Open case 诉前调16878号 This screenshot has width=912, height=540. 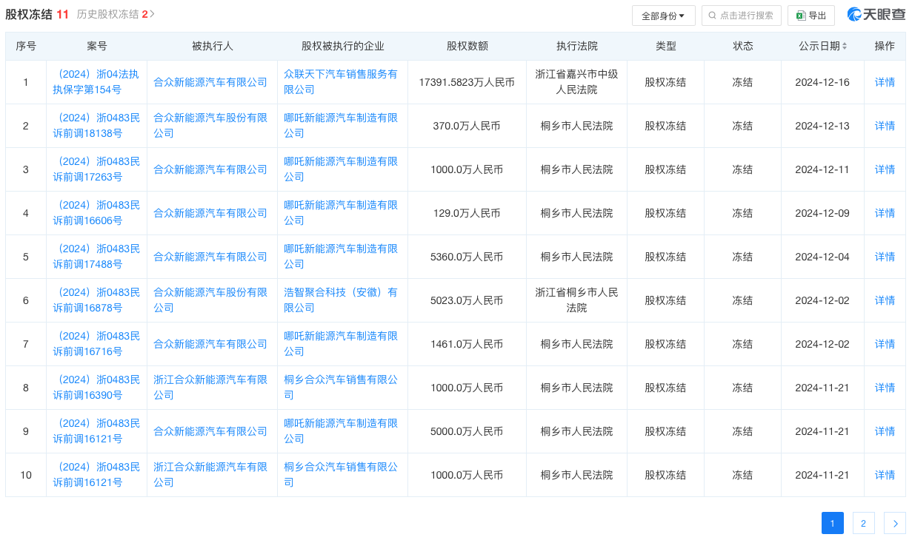pyautogui.click(x=96, y=300)
